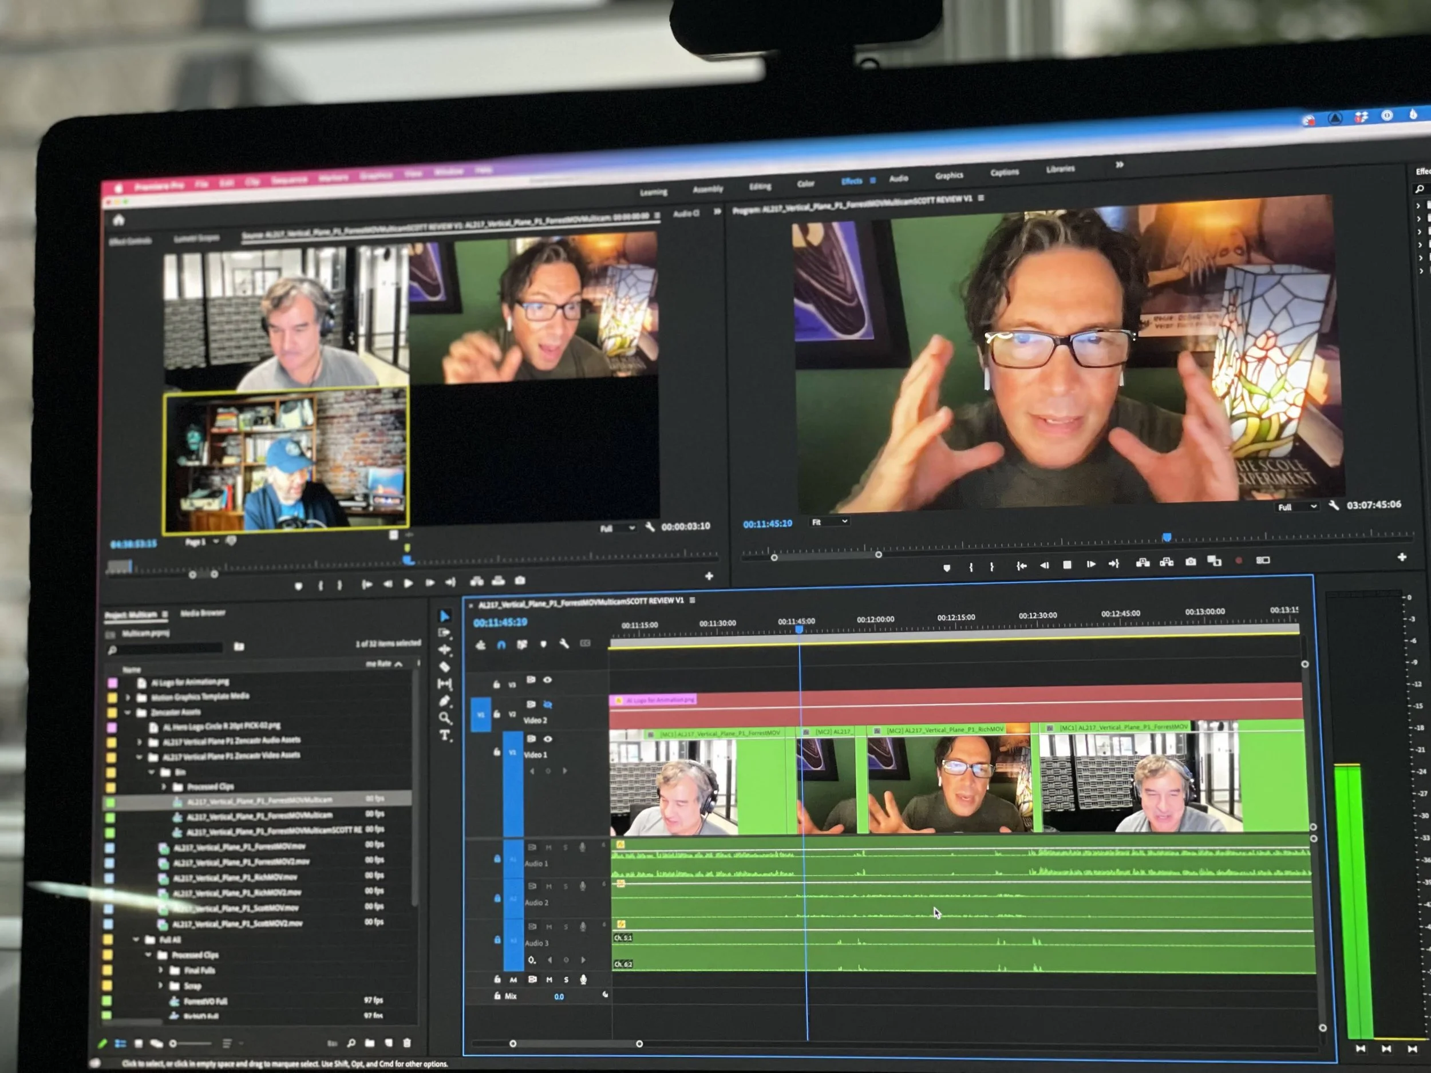Click Lift button in Program monitor
Viewport: 1431px width, 1073px height.
point(1143,563)
